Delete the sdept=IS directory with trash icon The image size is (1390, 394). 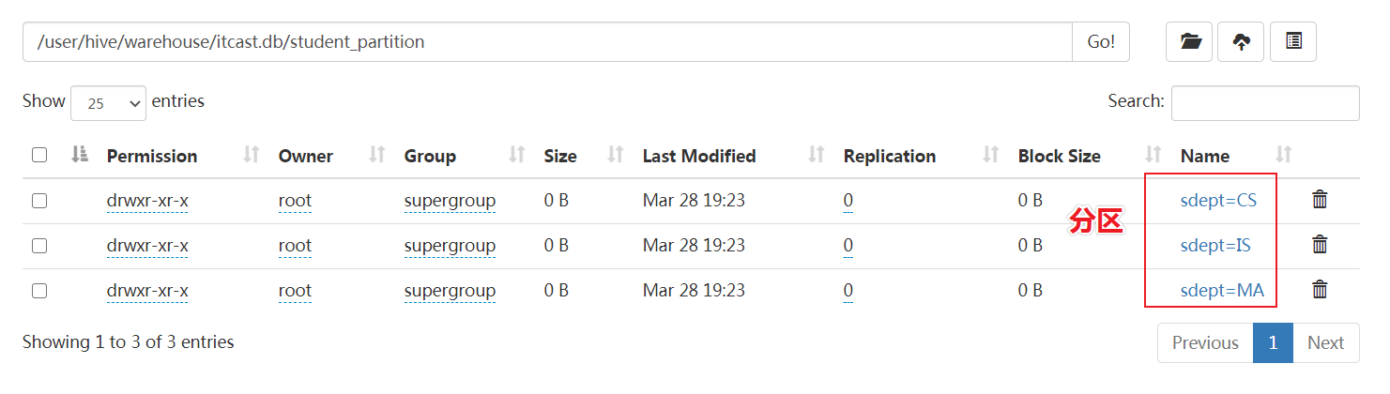(1320, 245)
